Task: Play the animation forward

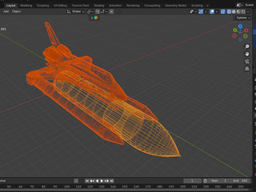Action: 102,181
